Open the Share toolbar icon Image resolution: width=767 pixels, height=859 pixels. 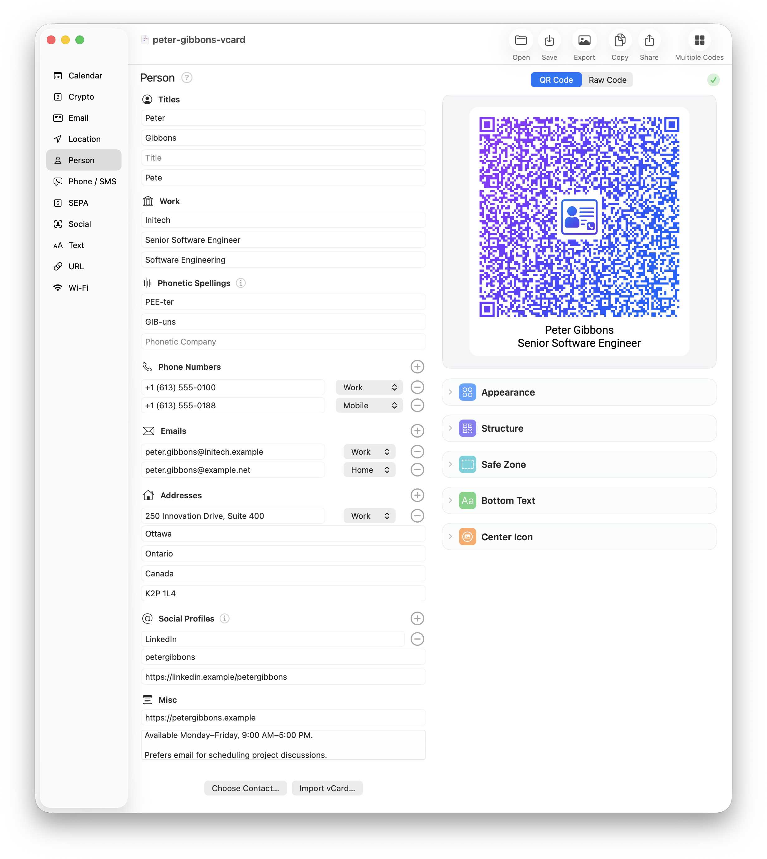(649, 40)
